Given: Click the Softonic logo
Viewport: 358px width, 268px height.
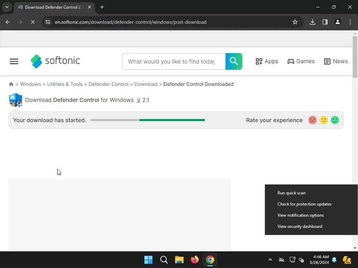Looking at the screenshot, I should pos(55,61).
